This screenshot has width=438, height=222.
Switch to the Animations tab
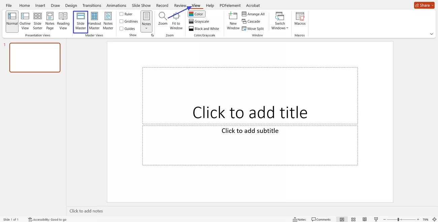click(x=116, y=5)
